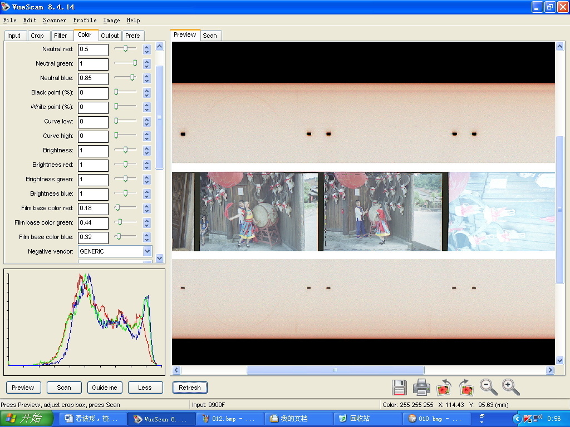Expand hidden system tray icons arrow
The height and width of the screenshot is (427, 570).
tap(517, 419)
